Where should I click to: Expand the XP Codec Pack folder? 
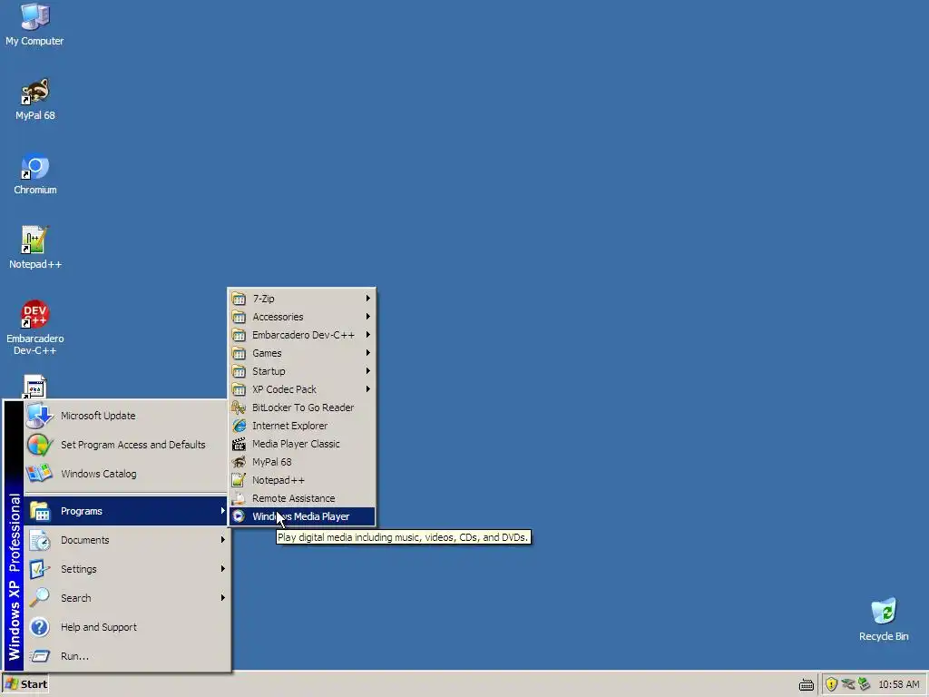point(302,389)
